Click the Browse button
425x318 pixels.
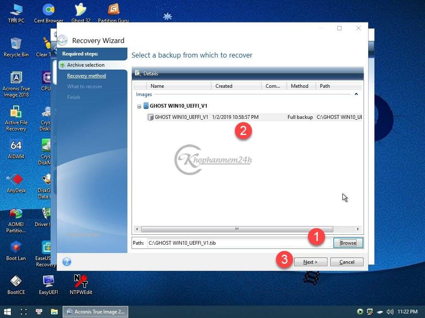pos(348,243)
